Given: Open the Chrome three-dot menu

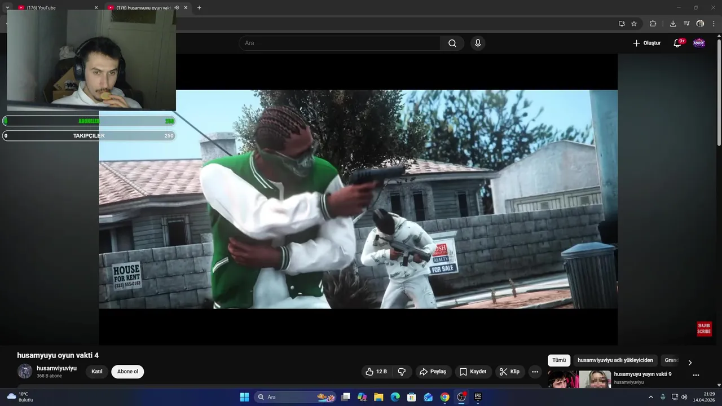Looking at the screenshot, I should coord(714,24).
